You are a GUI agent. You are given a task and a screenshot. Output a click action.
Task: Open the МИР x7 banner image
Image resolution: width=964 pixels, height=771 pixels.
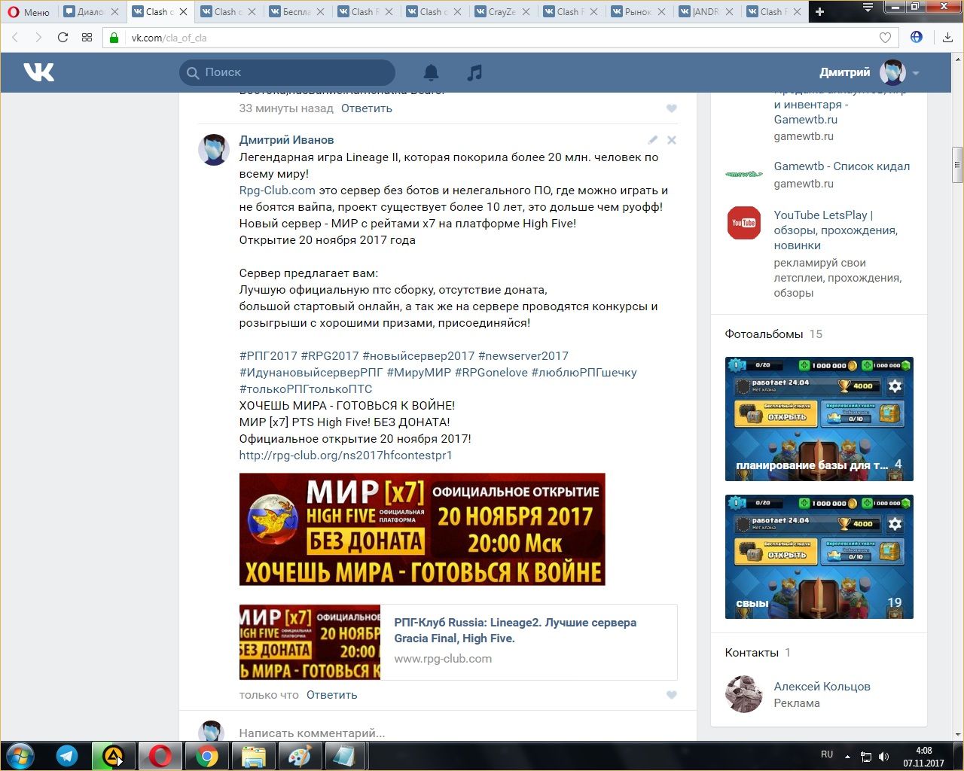422,529
